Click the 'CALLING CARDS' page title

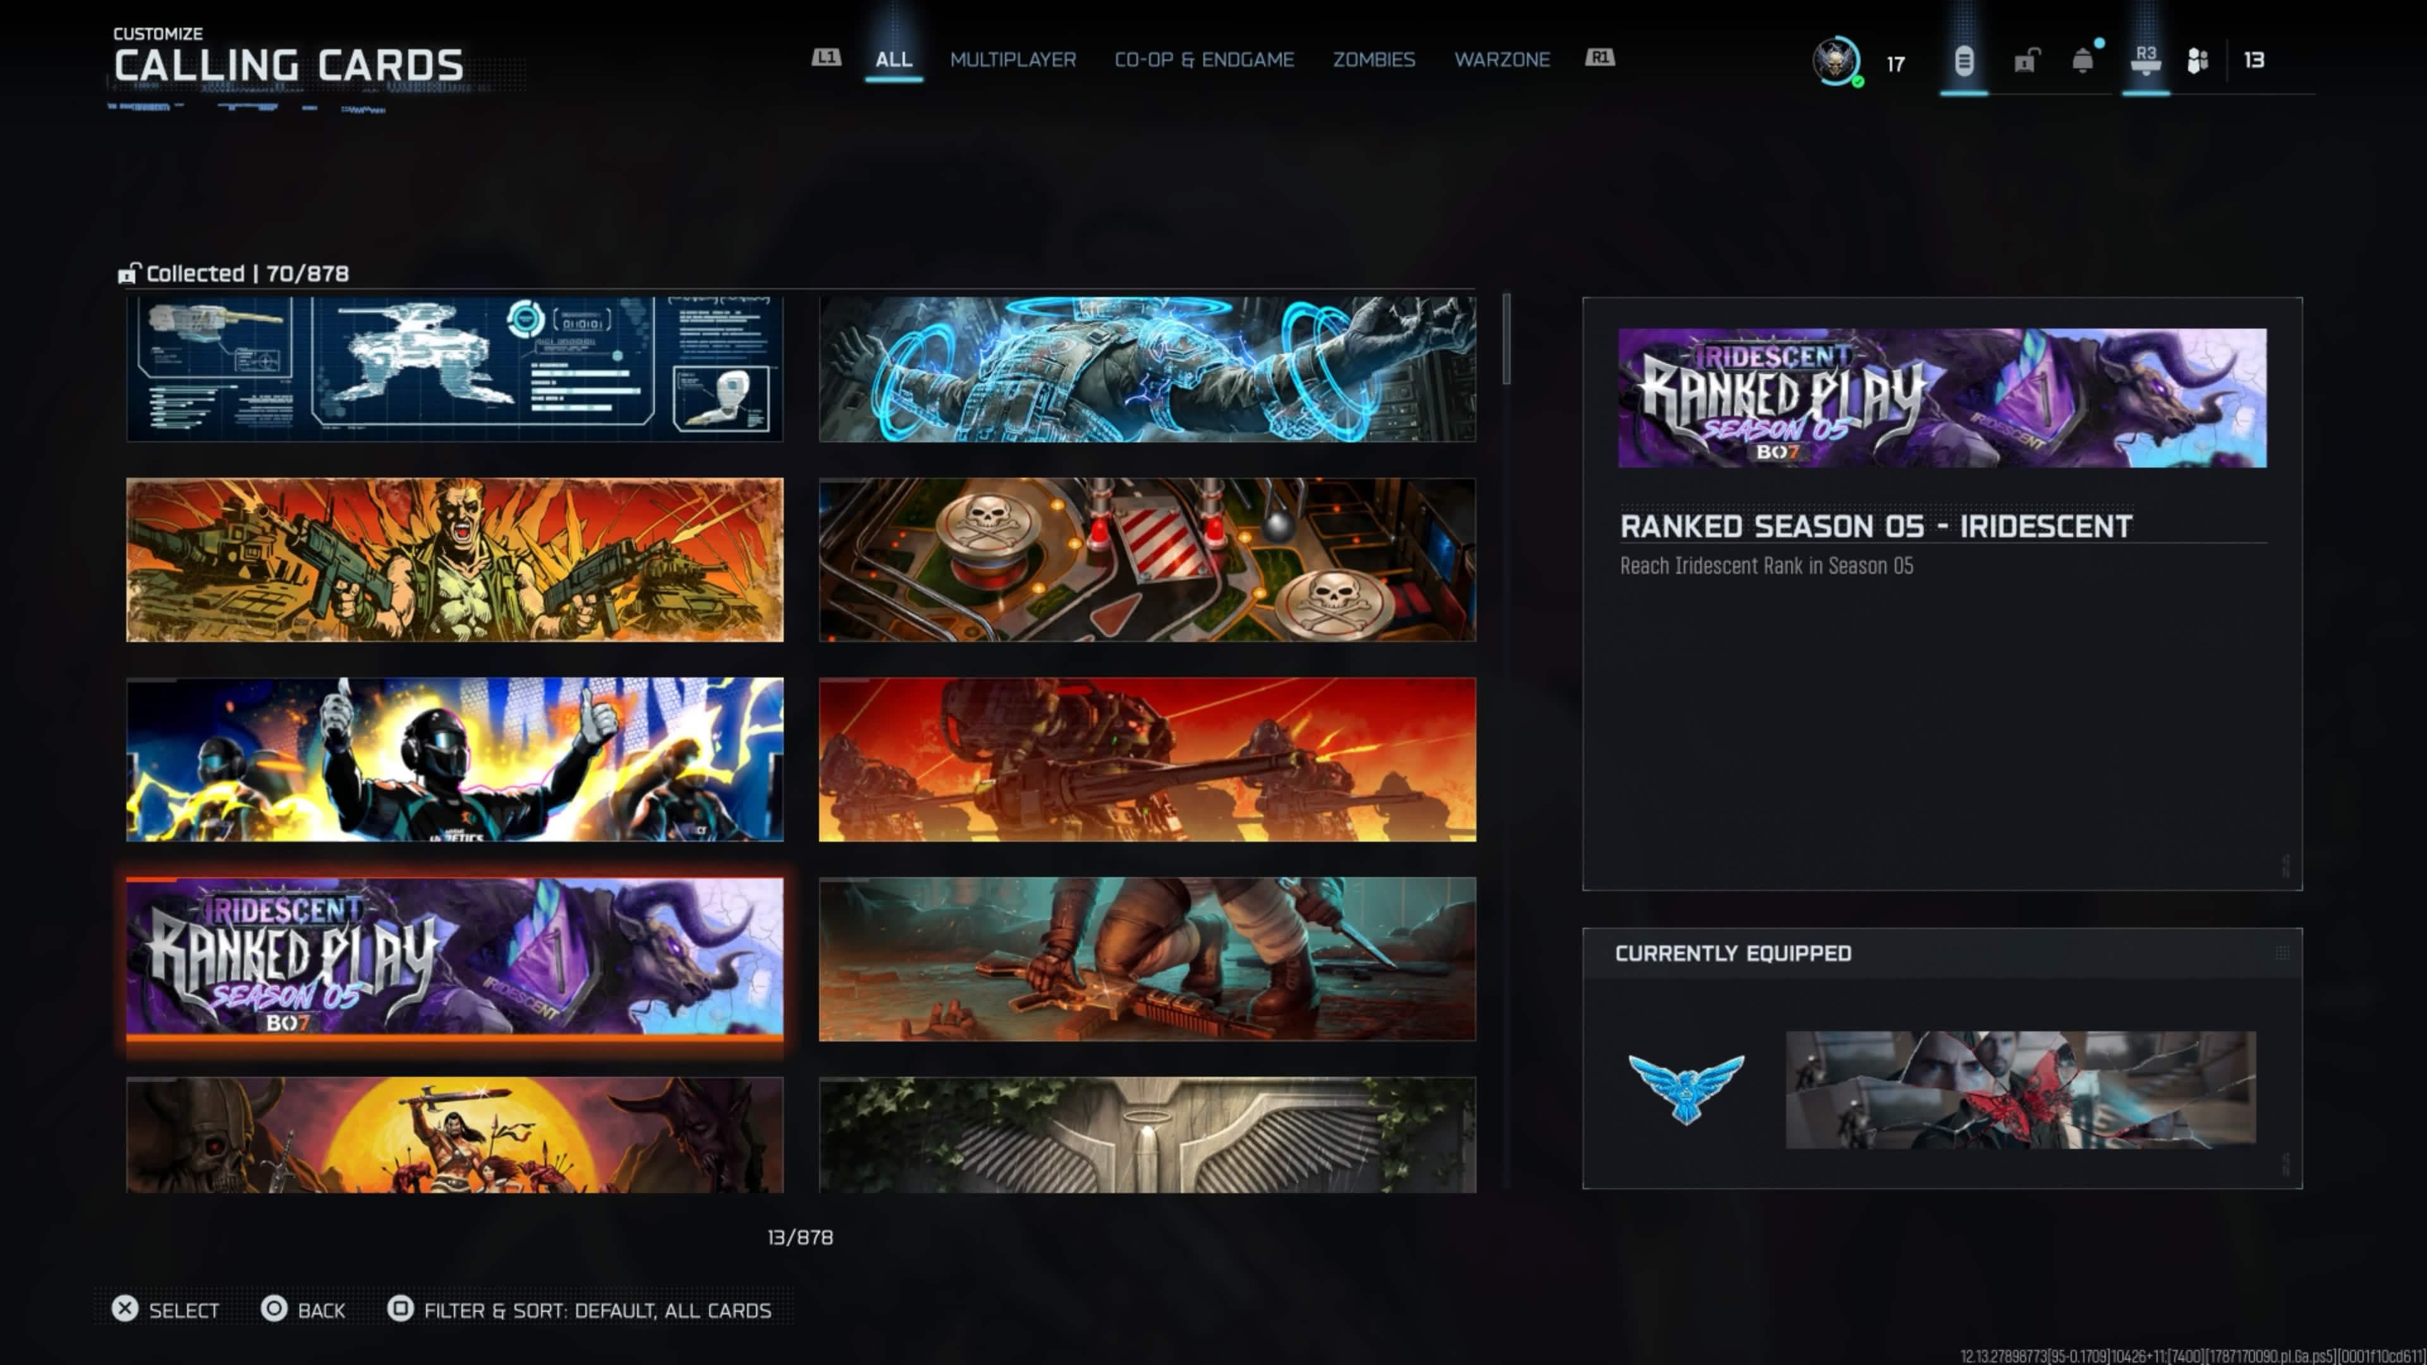(288, 65)
